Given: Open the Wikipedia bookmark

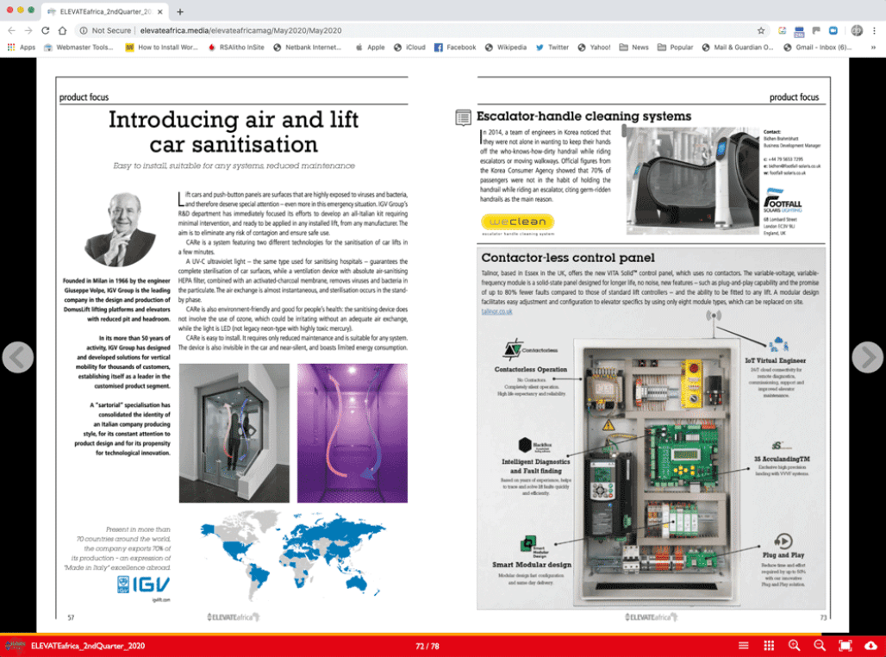Looking at the screenshot, I should pyautogui.click(x=509, y=47).
